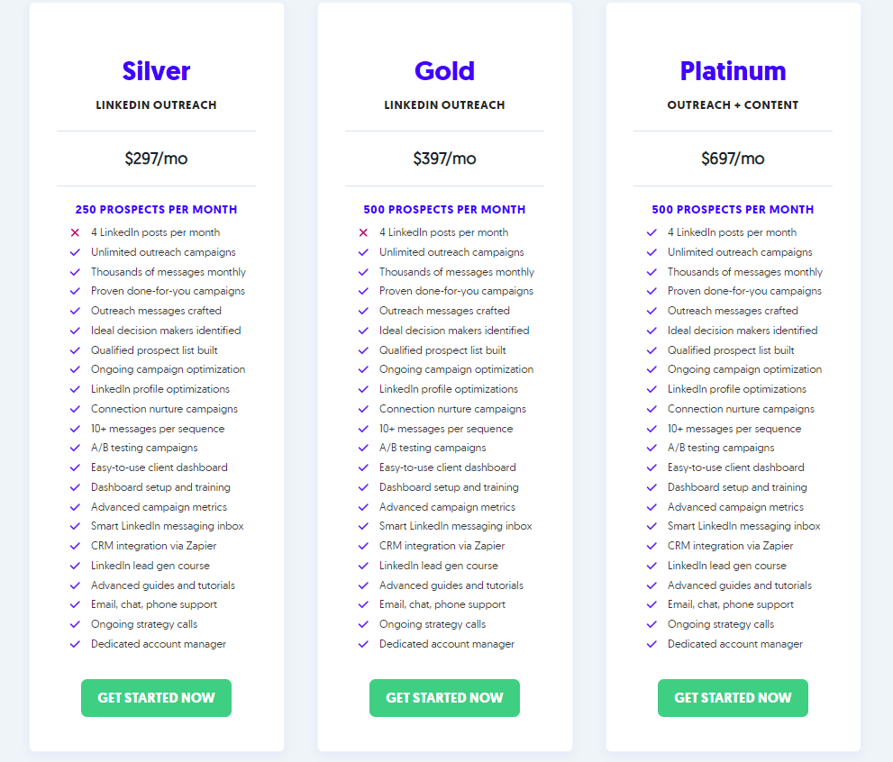This screenshot has width=893, height=762.
Task: Click the OUTREACH + CONTENT label on Platinum
Action: pos(733,104)
